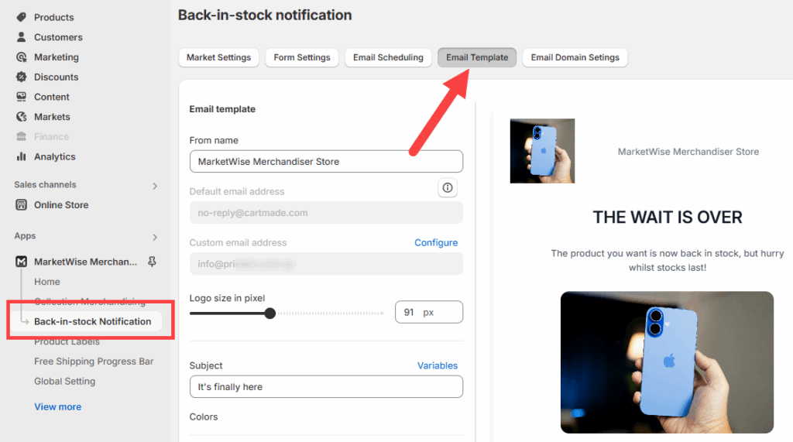793x442 pixels.
Task: Click the Customers person icon
Action: coord(21,37)
